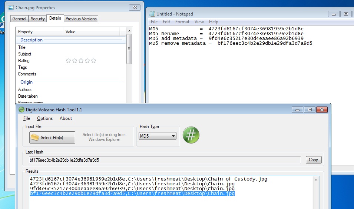Screen dimensions: 354x209
Task: Click the Date taken property row
Action: [71, 96]
